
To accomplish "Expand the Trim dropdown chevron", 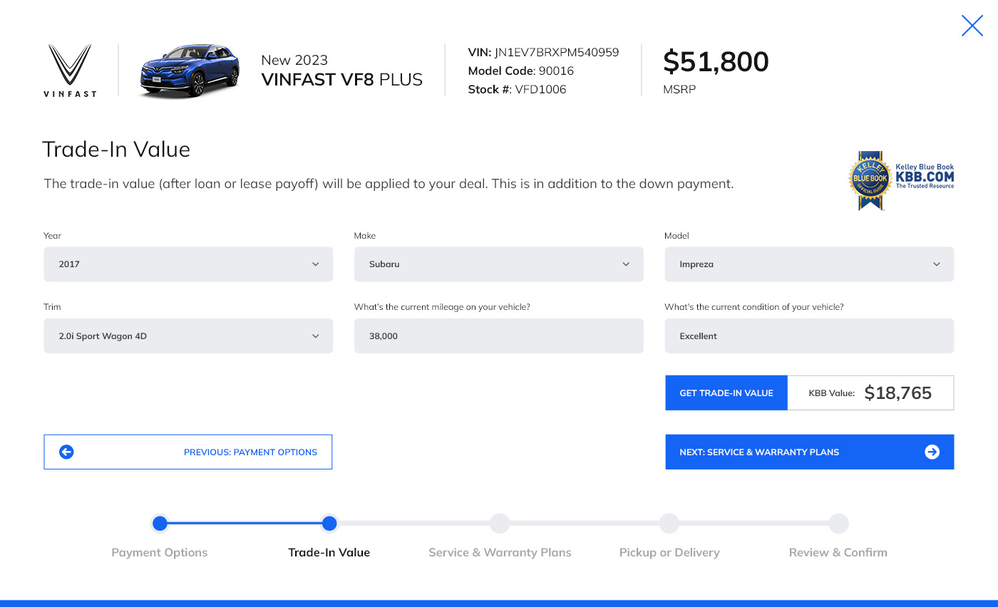I will coord(316,336).
